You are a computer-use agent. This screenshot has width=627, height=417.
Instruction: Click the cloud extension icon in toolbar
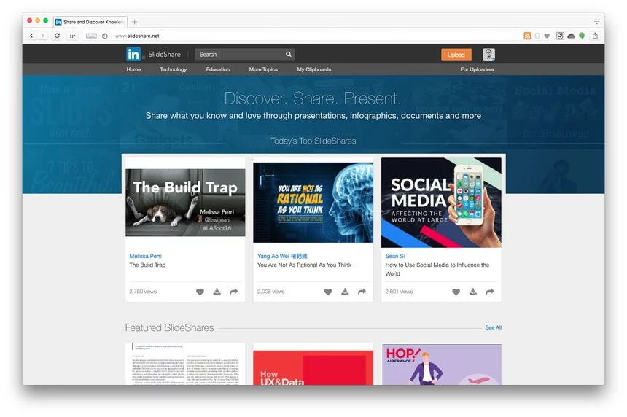[571, 36]
